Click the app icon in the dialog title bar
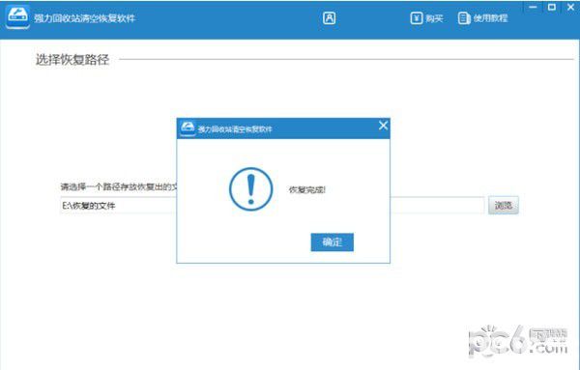Screen dimensions: 580x370 click(x=188, y=128)
